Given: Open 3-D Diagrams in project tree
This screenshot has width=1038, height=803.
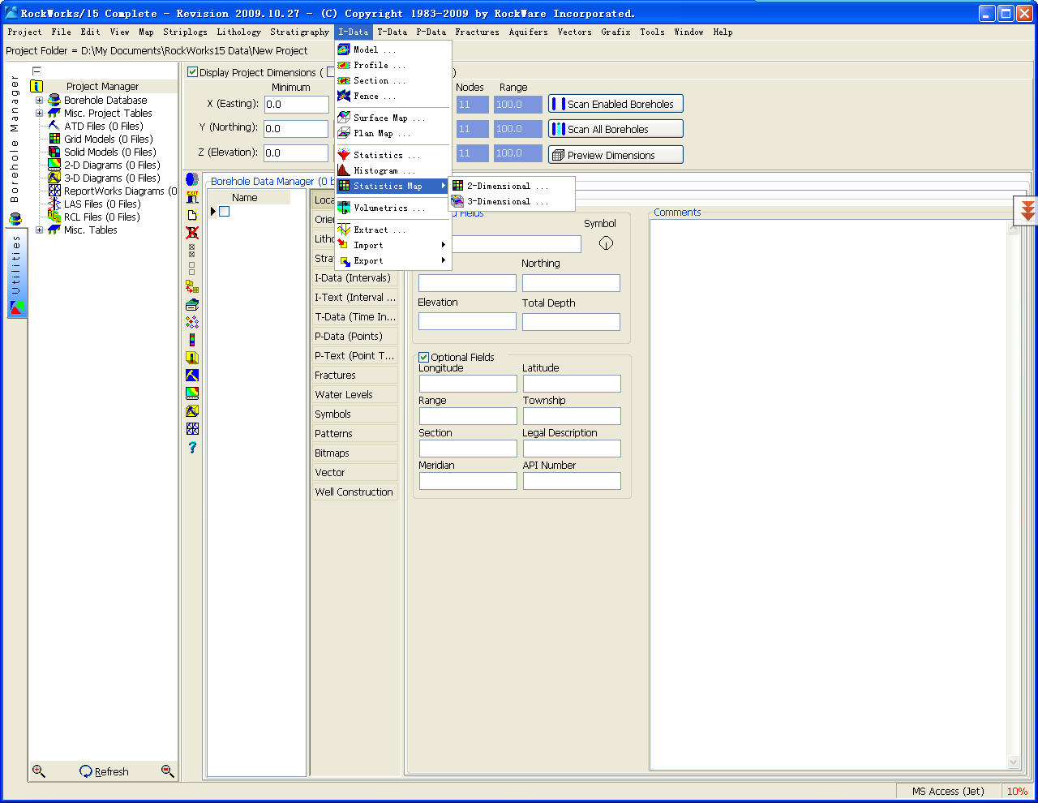Looking at the screenshot, I should coord(112,178).
